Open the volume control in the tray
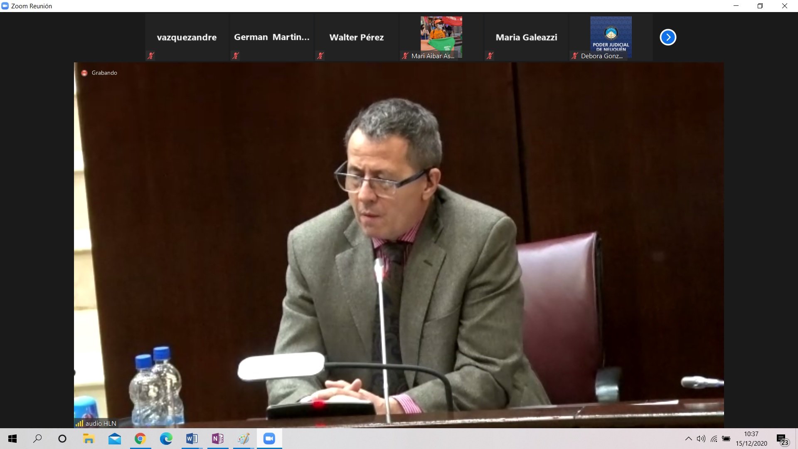798x449 pixels. 701,439
